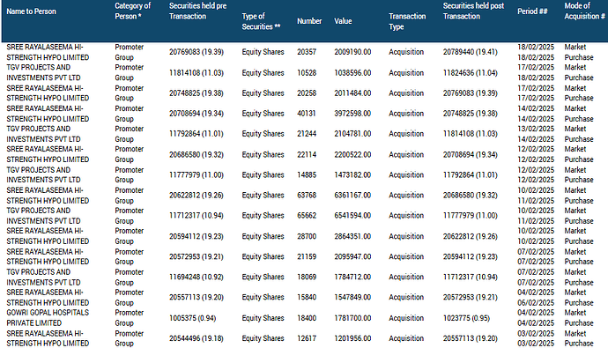Select value cell 2864351.00
Viewport: 608px width, 348px height.
352,236
